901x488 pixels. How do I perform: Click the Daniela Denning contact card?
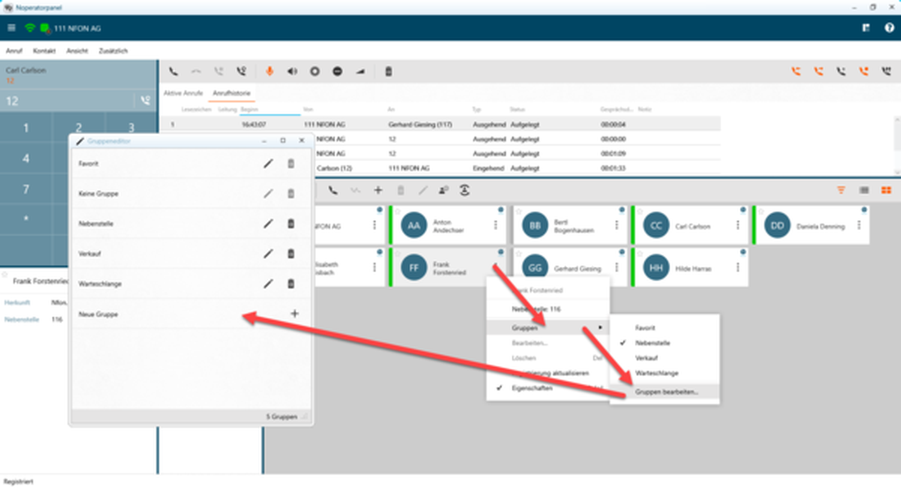812,226
